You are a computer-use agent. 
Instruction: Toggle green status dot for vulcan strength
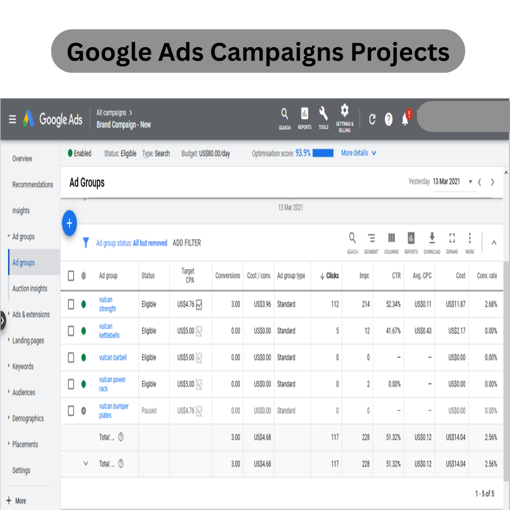(x=84, y=304)
